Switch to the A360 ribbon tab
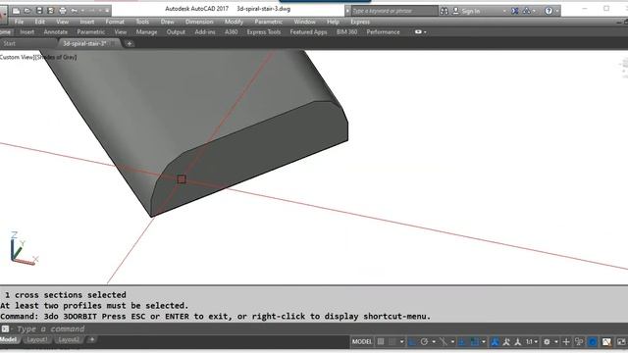This screenshot has height=353, width=628. click(x=232, y=32)
